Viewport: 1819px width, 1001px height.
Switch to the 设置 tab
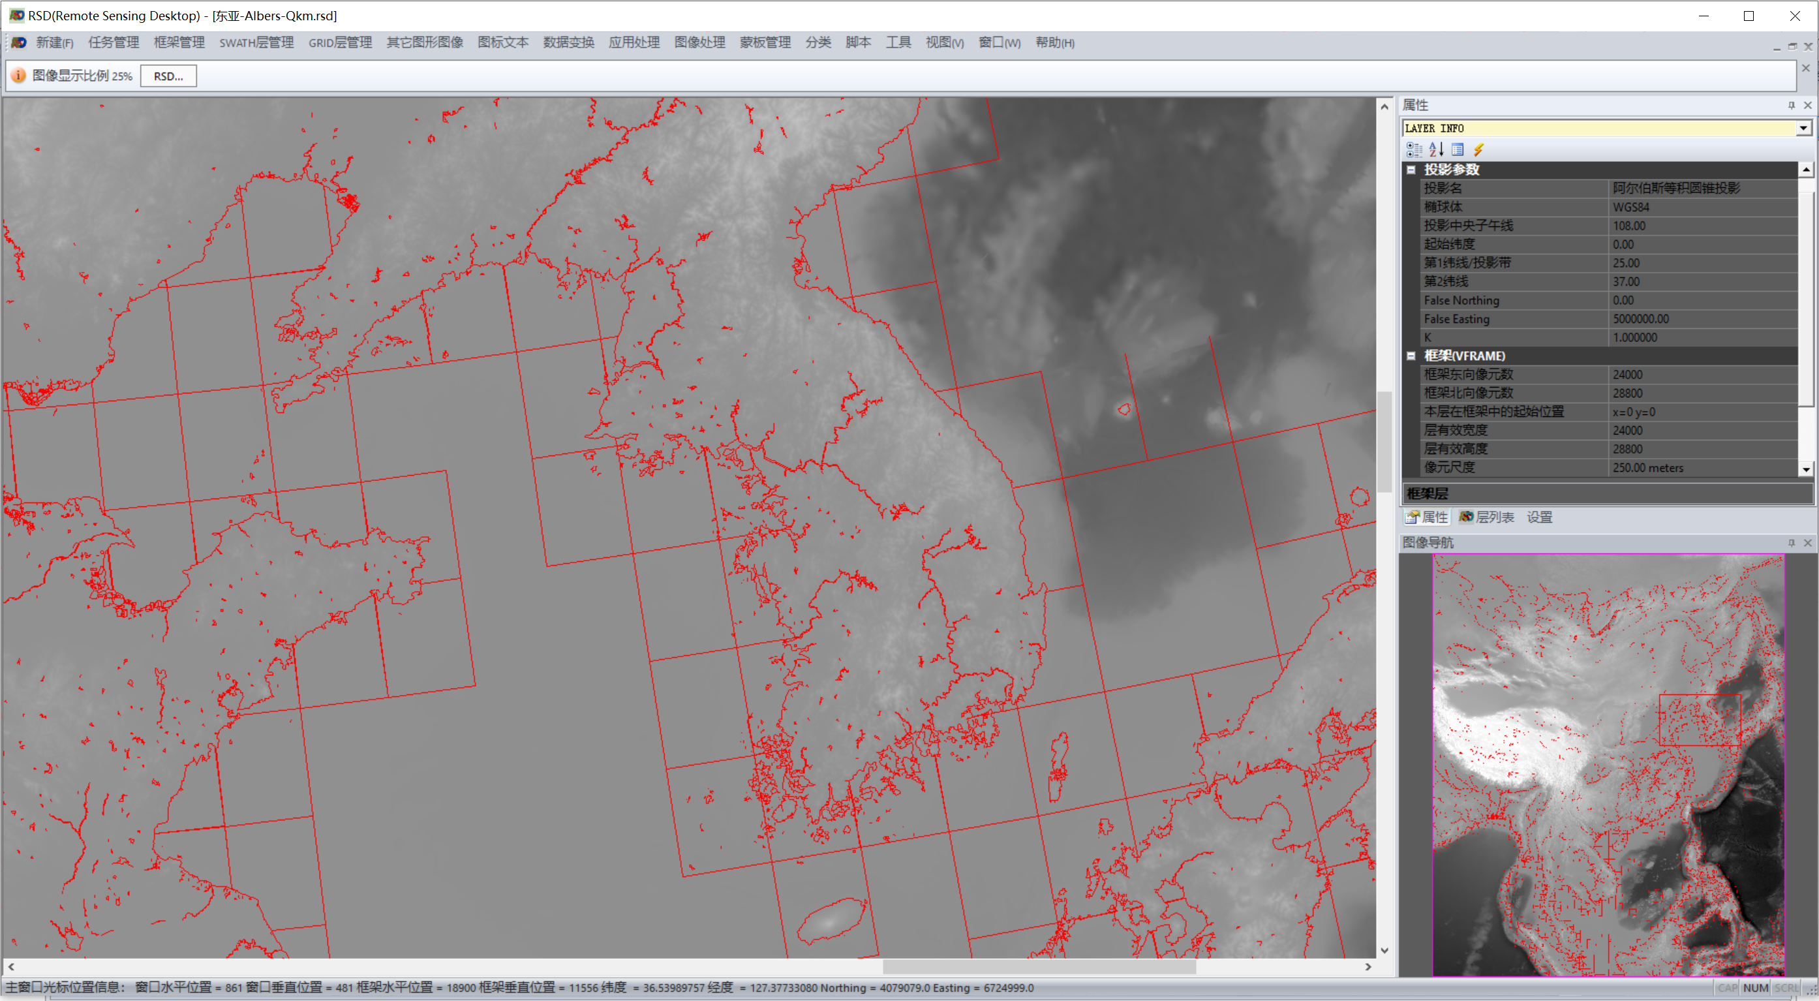[x=1539, y=517]
